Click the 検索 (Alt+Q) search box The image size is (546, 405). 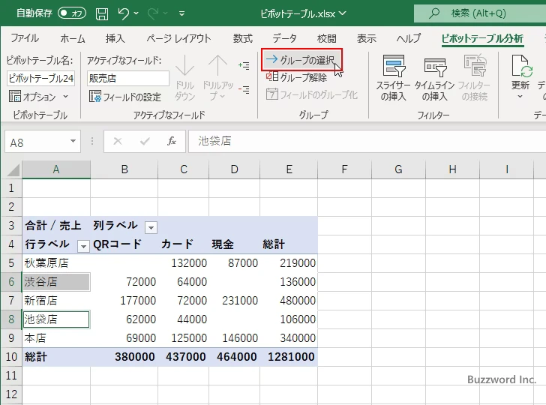pos(480,13)
